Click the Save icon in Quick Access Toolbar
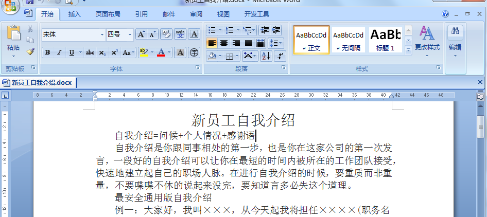Screen dimensions: 487x217 [30, 2]
